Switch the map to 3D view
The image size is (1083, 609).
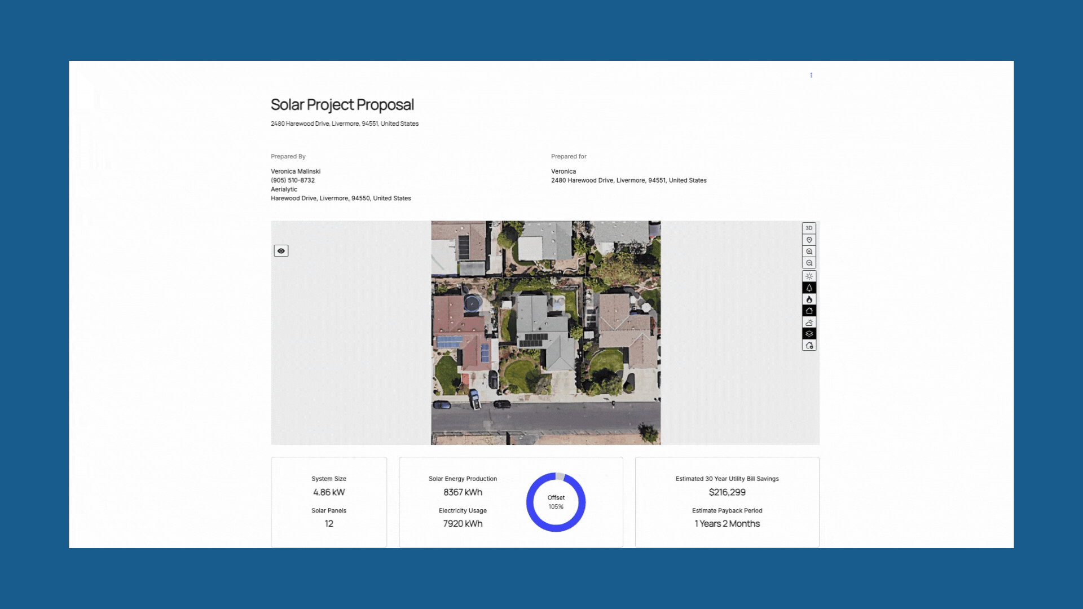(809, 228)
